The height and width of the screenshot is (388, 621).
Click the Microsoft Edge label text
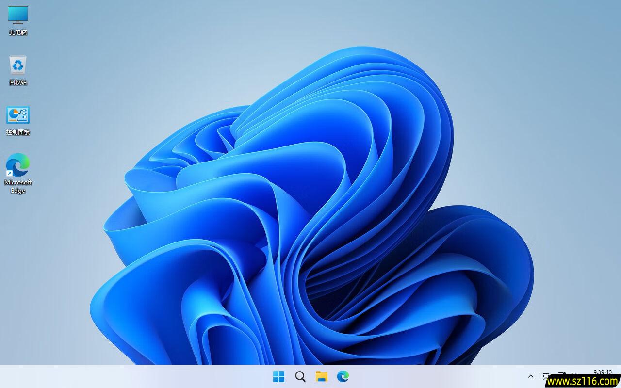[x=17, y=186]
